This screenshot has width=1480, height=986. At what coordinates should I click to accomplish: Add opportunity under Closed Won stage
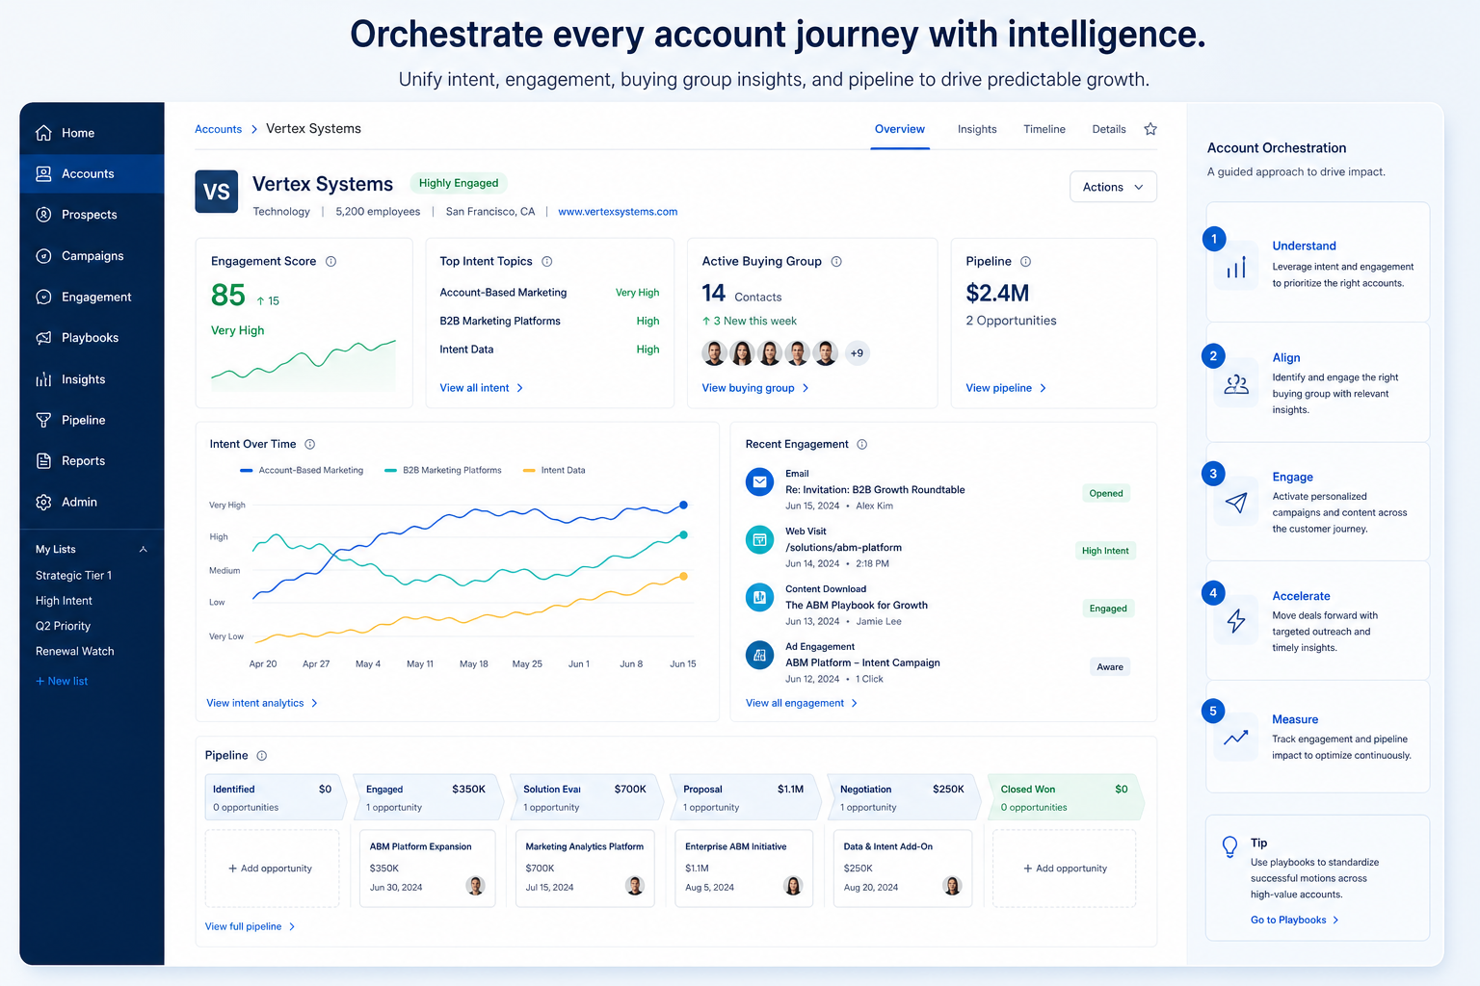tap(1065, 869)
